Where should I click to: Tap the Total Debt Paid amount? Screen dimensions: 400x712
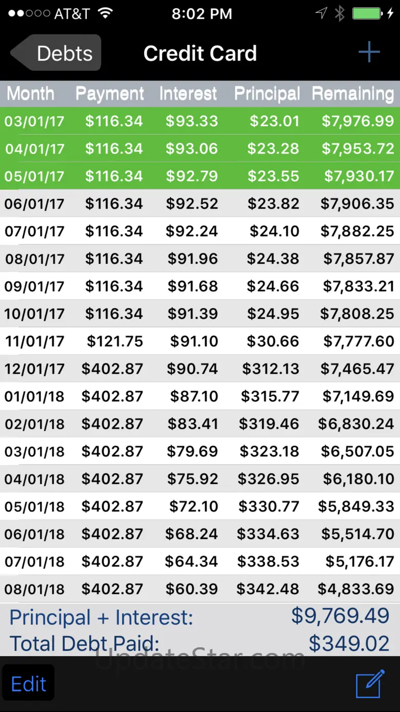349,643
